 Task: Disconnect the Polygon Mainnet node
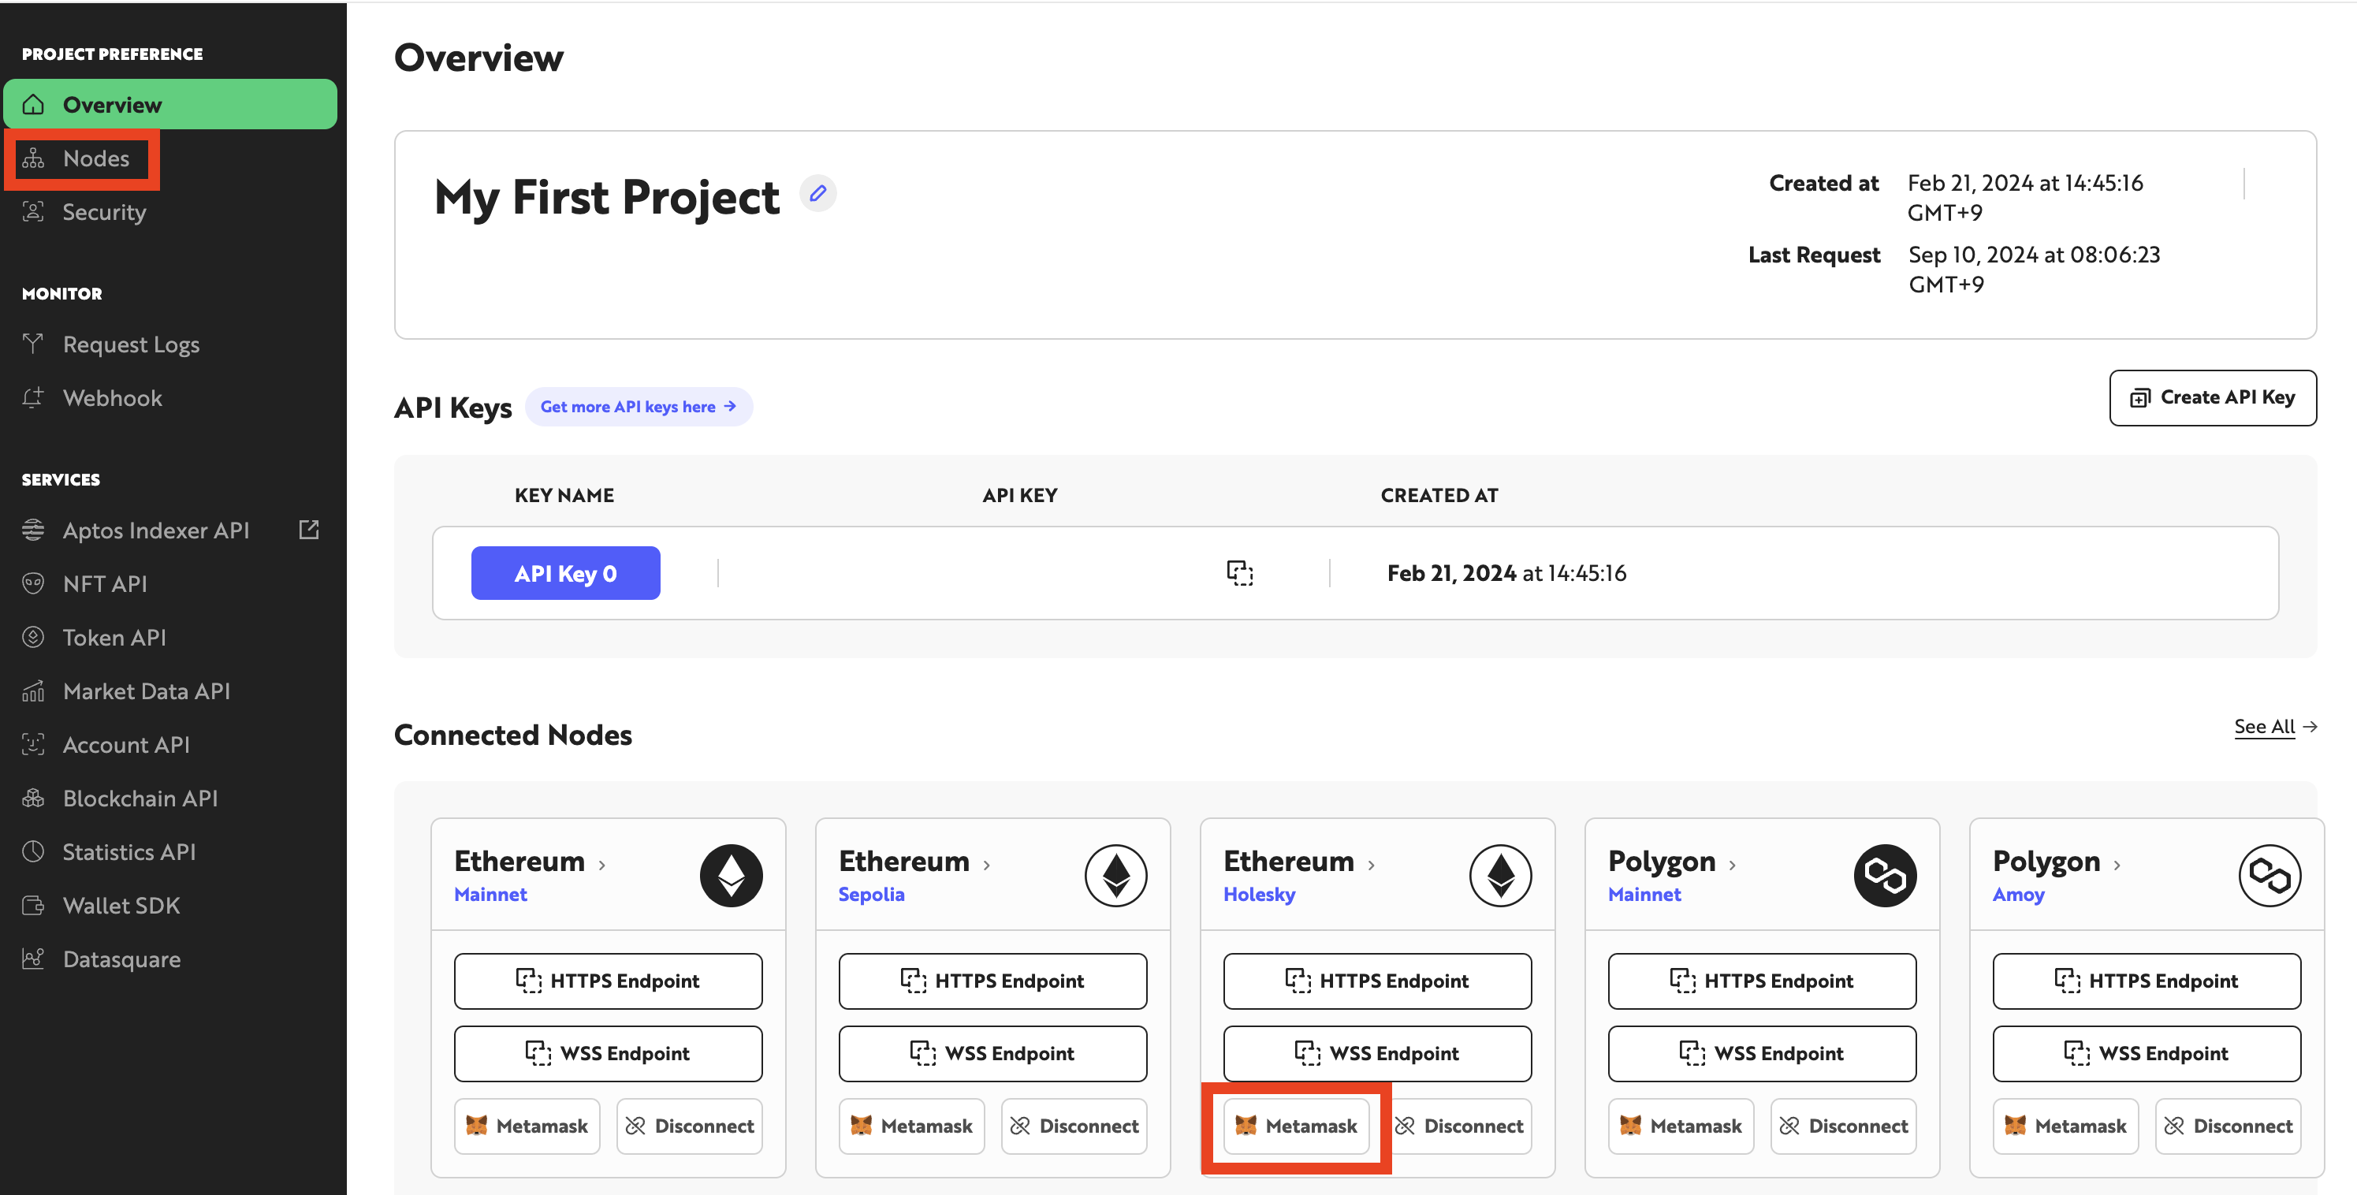(x=1844, y=1126)
